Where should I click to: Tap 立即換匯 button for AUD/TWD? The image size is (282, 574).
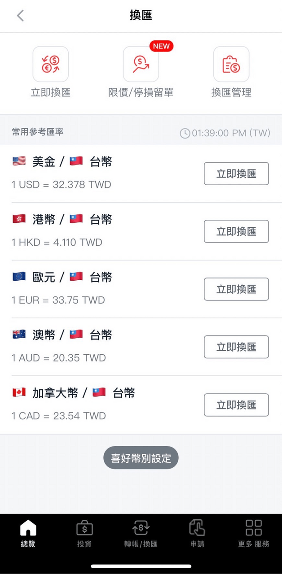pyautogui.click(x=236, y=347)
